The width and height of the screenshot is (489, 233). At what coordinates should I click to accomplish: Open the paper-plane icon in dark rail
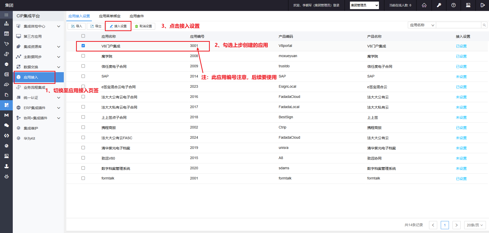pos(6,44)
